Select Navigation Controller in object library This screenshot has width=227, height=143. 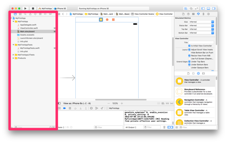tap(195, 102)
